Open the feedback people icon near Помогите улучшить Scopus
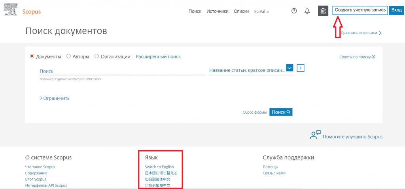Screen dimensions: 405x189 click(x=315, y=134)
